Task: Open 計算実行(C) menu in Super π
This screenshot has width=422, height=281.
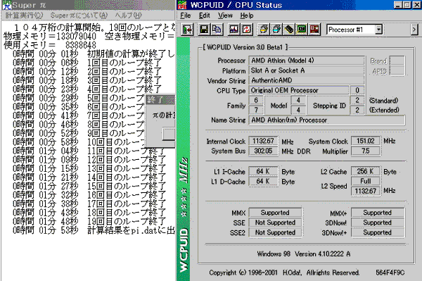Action: 24,15
